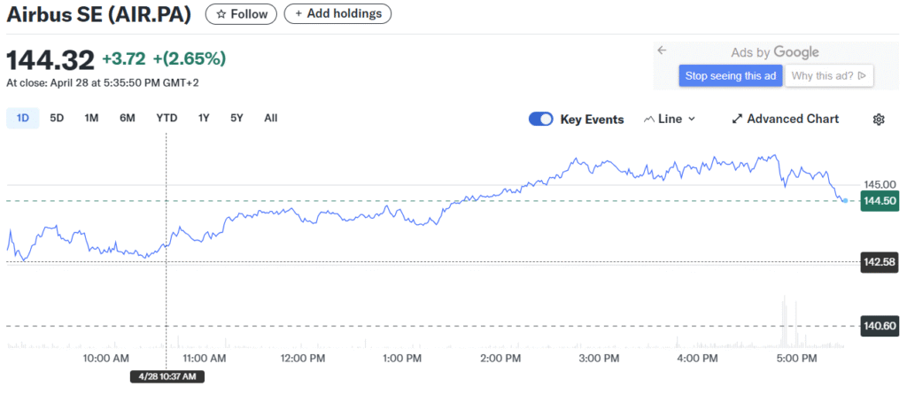Show the All time range
907x395 pixels.
click(271, 118)
